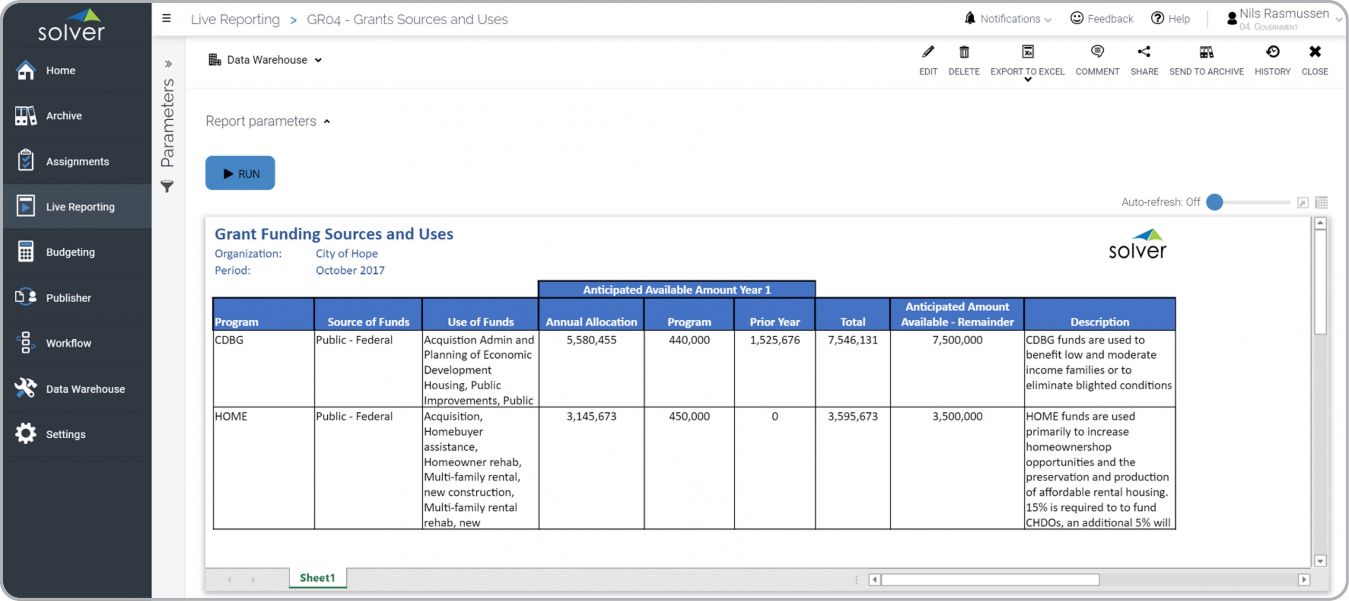Open report History
This screenshot has height=601, width=1349.
pyautogui.click(x=1272, y=52)
